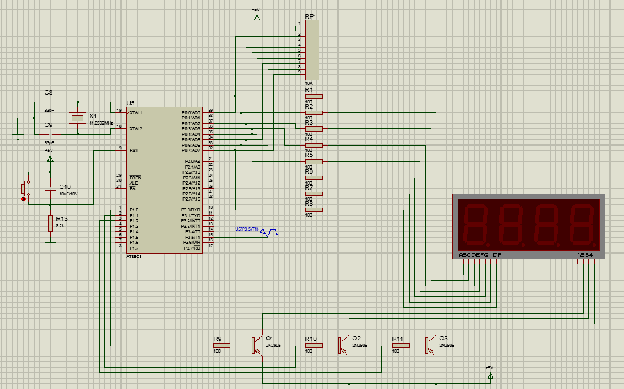This screenshot has width=624, height=389.
Task: Select the U5(P3.5/T1) signal generator probe
Action: [x=269, y=233]
